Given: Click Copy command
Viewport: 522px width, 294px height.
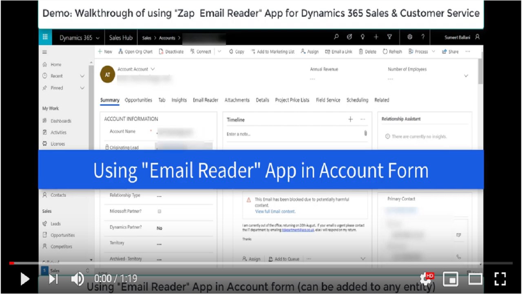Looking at the screenshot, I should (x=237, y=52).
